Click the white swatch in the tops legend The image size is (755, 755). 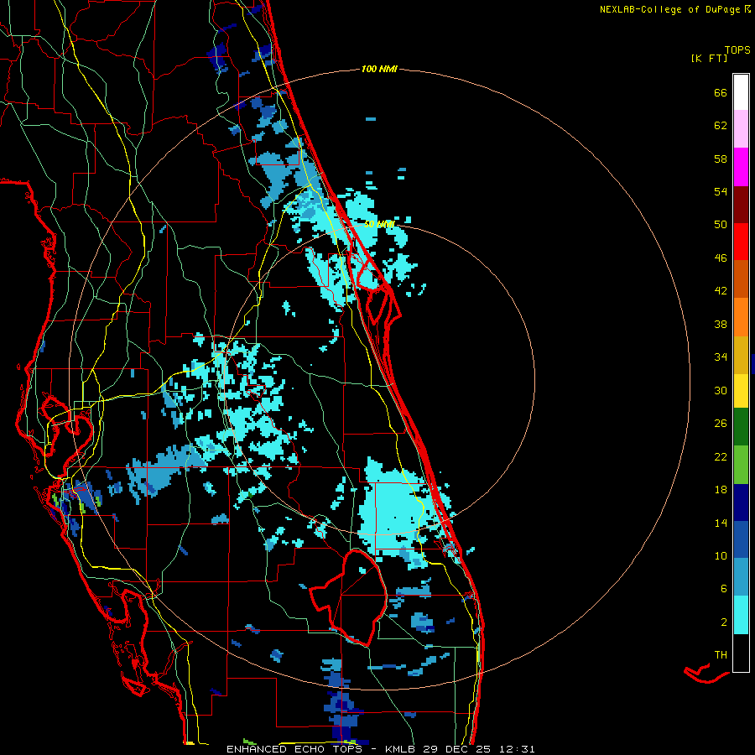[741, 92]
